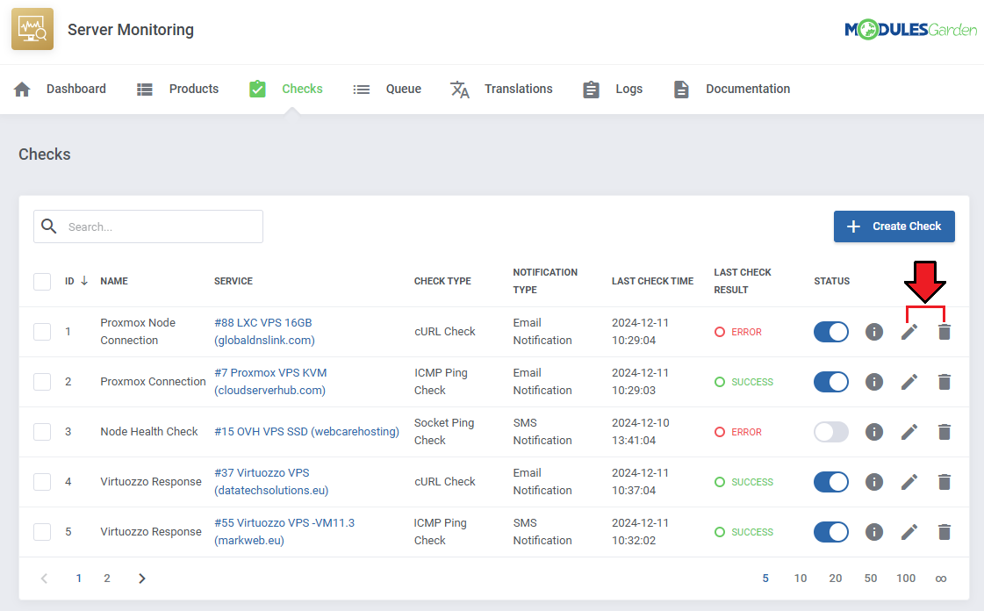Show 10 entries per page

click(x=801, y=579)
